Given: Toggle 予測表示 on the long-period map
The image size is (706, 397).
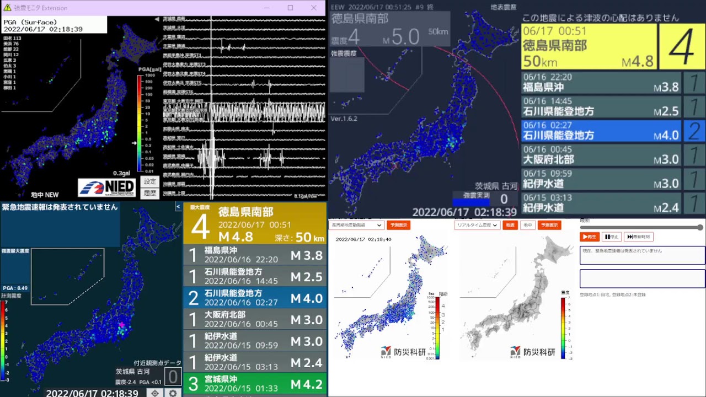Looking at the screenshot, I should click(398, 225).
